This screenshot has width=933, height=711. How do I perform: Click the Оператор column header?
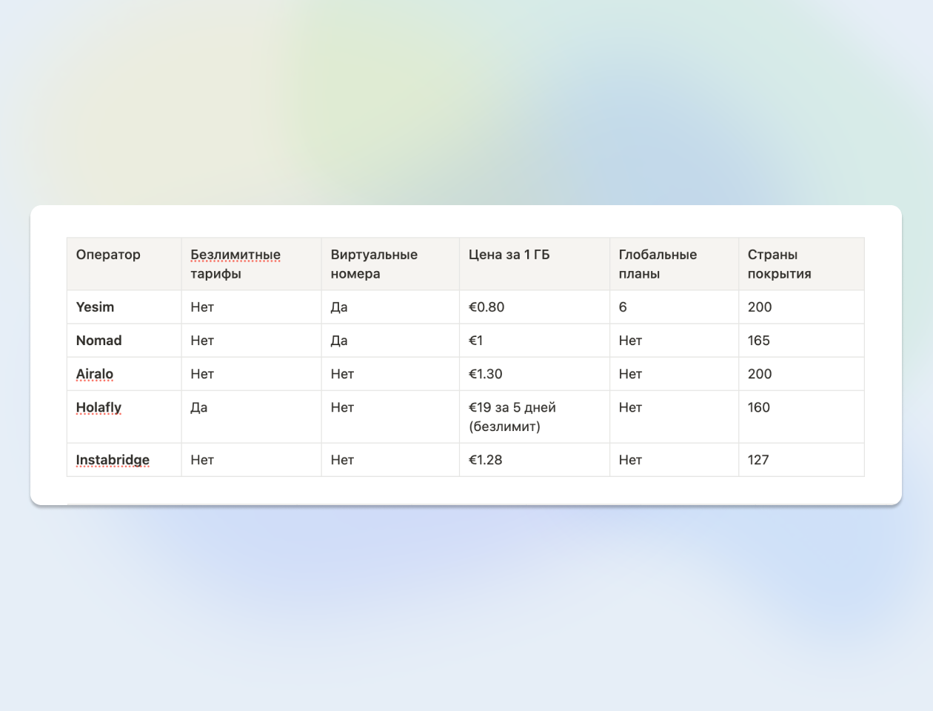tap(124, 264)
